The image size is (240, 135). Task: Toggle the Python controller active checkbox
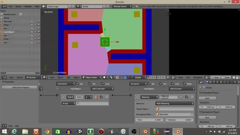pos(101,97)
